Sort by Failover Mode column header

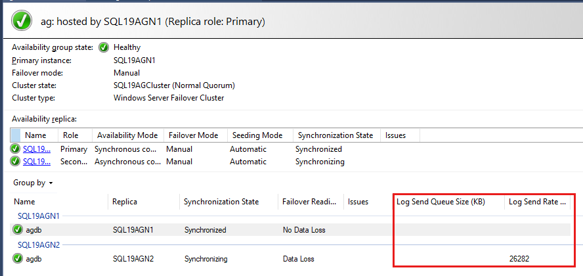(193, 135)
